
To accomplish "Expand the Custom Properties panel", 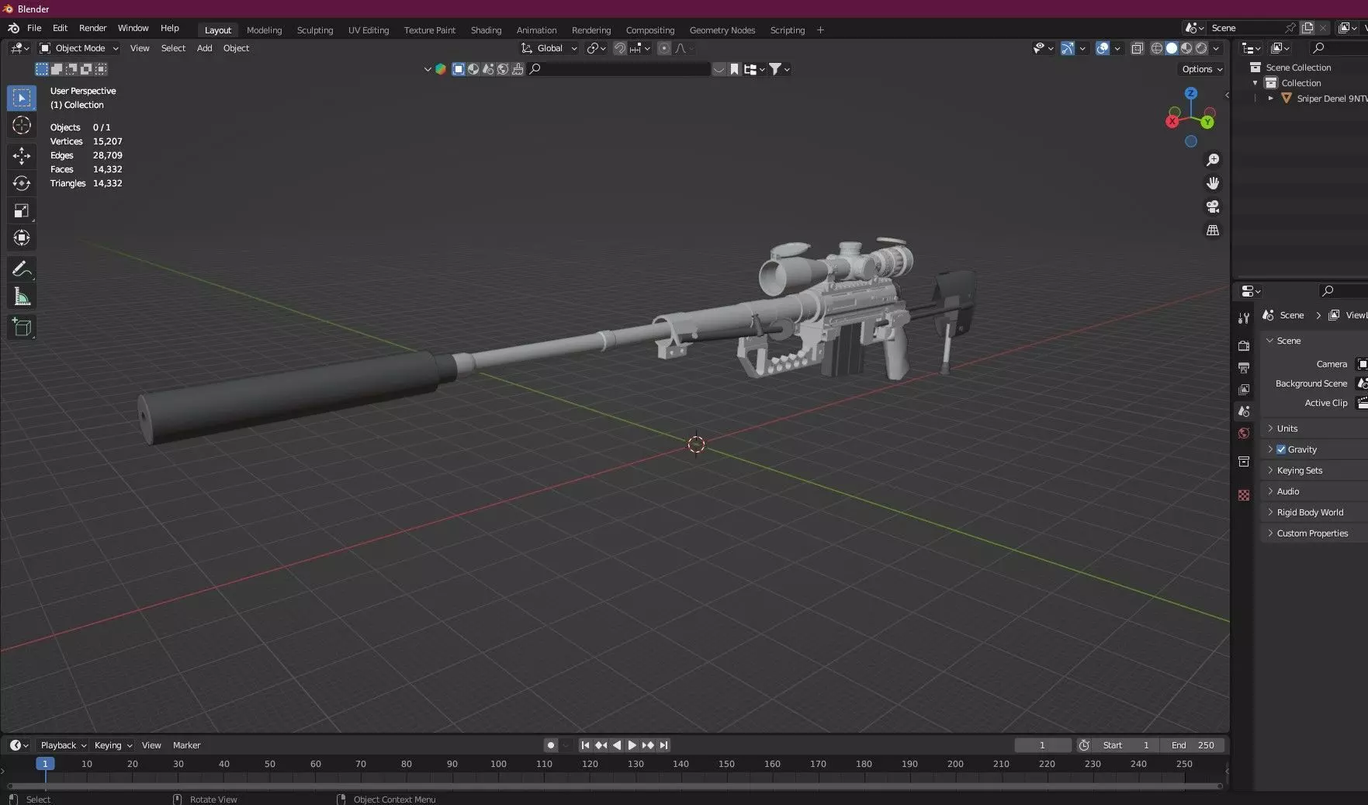I will [x=1313, y=533].
